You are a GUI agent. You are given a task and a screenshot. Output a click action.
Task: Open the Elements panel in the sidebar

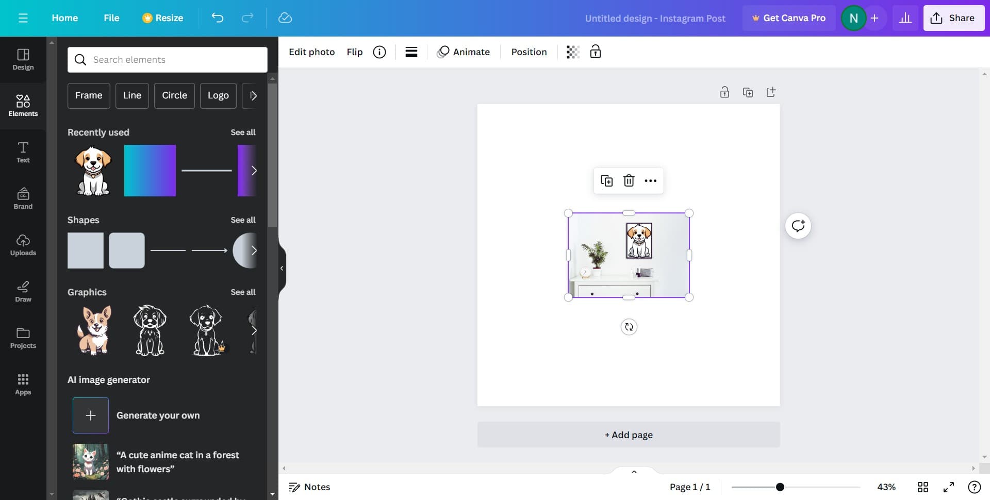23,106
